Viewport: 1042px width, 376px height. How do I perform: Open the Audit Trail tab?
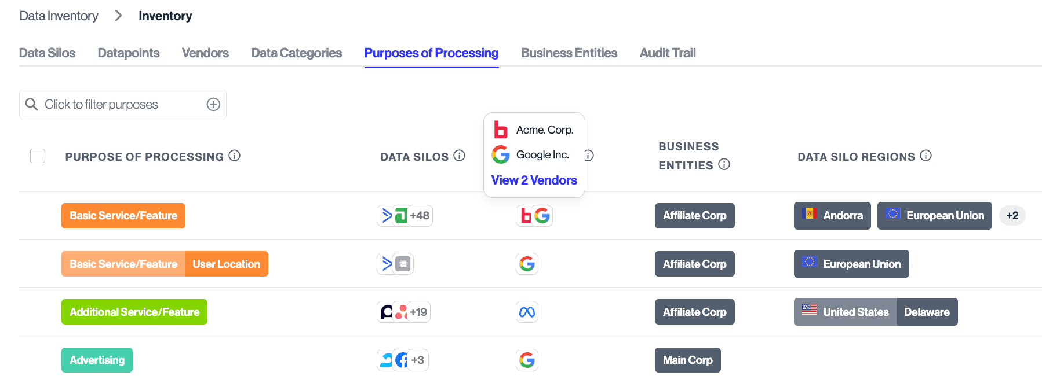[x=667, y=53]
